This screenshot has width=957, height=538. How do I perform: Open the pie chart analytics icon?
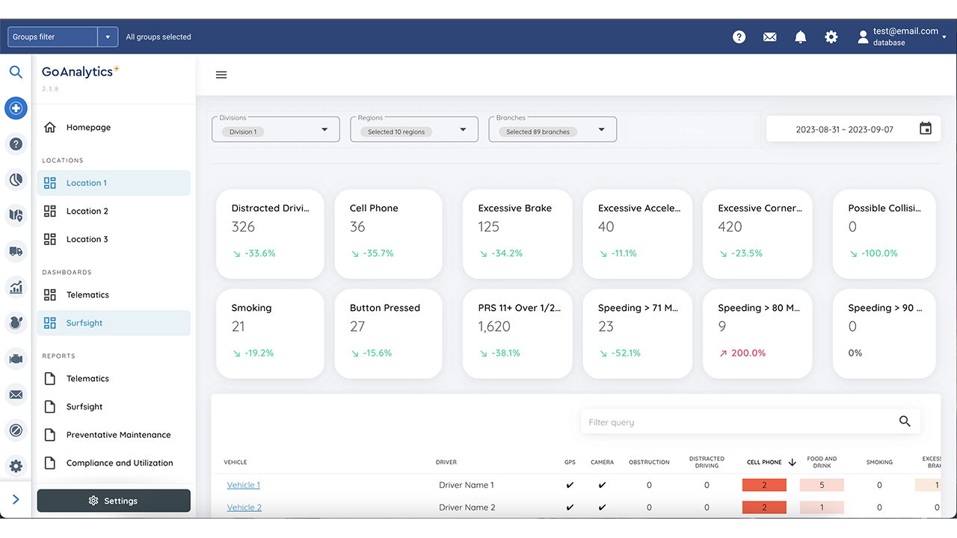point(16,179)
